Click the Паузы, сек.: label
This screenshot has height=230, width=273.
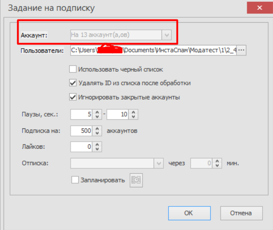tap(40, 114)
